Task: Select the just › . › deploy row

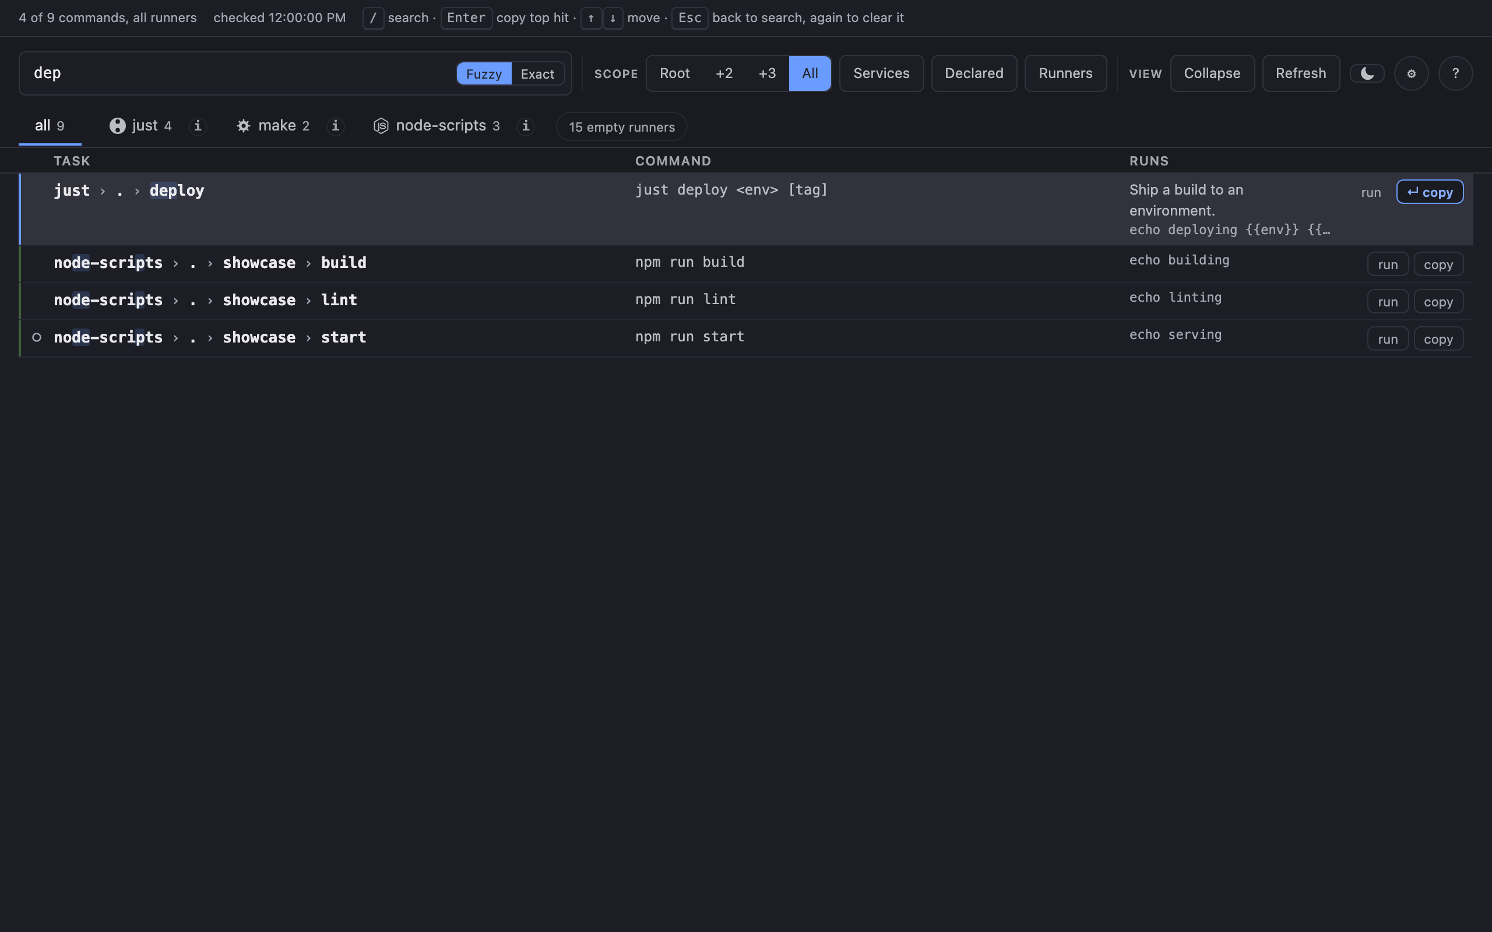Action: pos(746,209)
